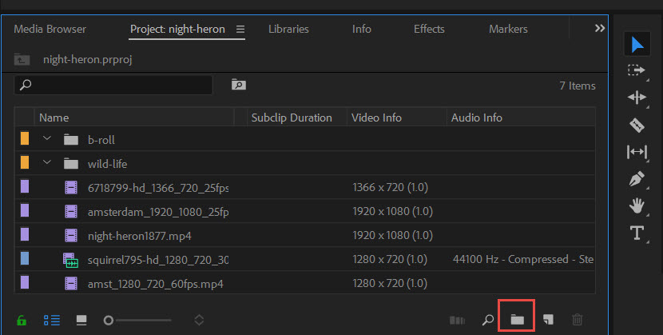Image resolution: width=663 pixels, height=335 pixels.
Task: Click the 1366 x 720 (1.0) cell
Action: 391,187
